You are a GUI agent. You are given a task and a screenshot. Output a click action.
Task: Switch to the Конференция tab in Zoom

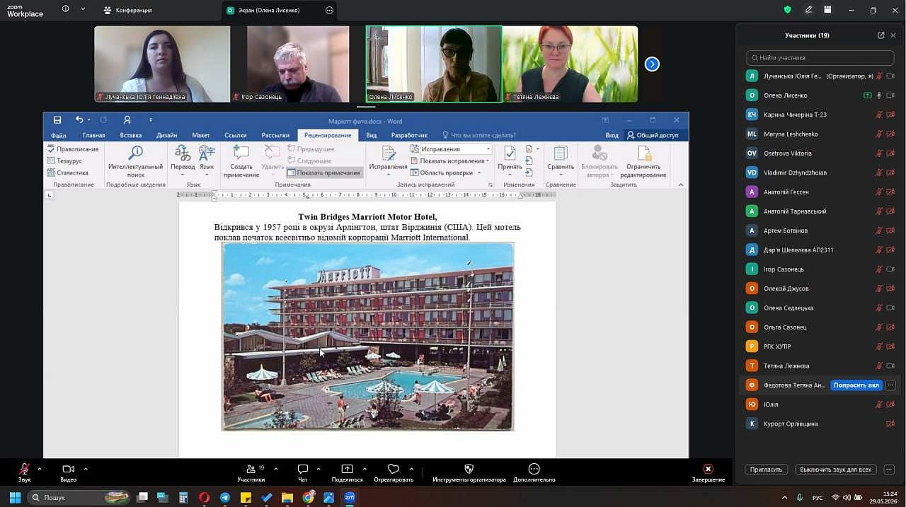128,11
